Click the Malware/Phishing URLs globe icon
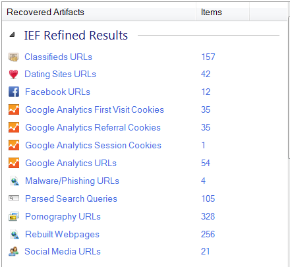The height and width of the screenshot is (267, 290). 14,181
